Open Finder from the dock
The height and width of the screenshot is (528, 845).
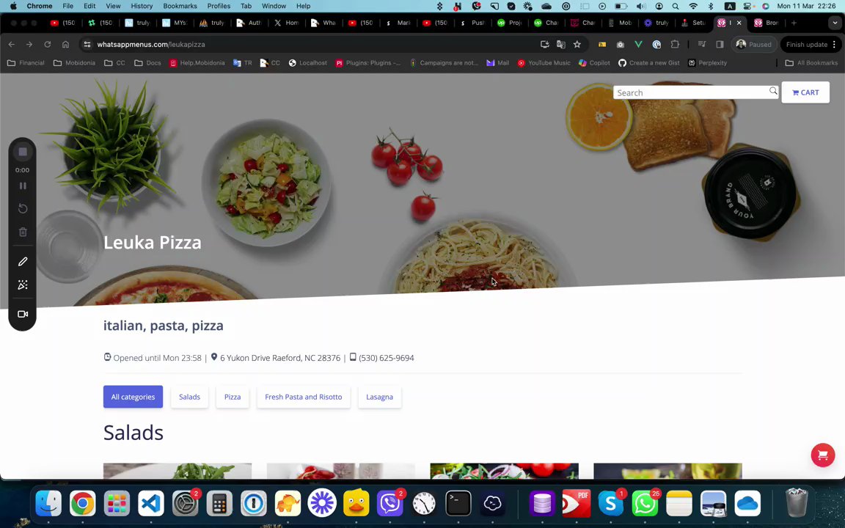pyautogui.click(x=48, y=504)
